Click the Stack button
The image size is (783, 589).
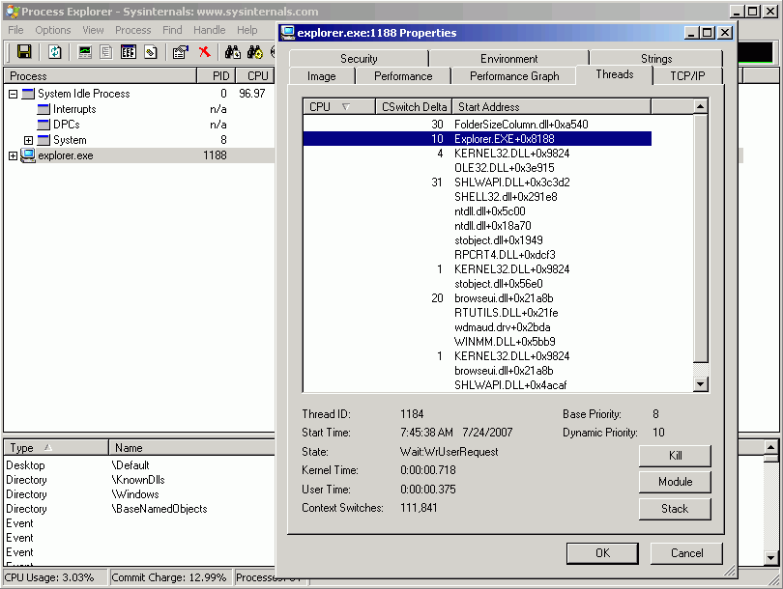click(675, 509)
